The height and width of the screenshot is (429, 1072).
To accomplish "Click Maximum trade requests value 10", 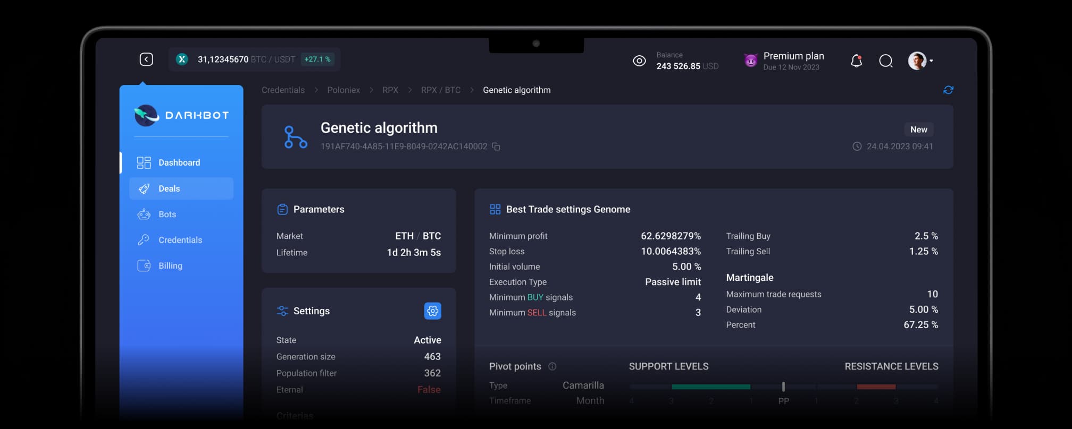I will 932,294.
